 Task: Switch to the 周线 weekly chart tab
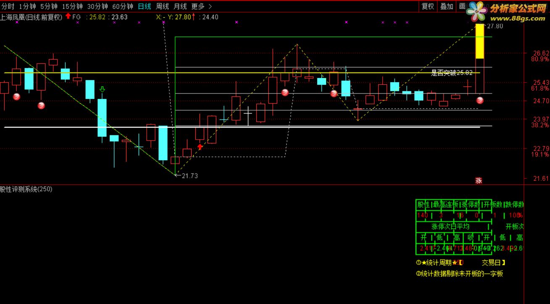click(162, 6)
